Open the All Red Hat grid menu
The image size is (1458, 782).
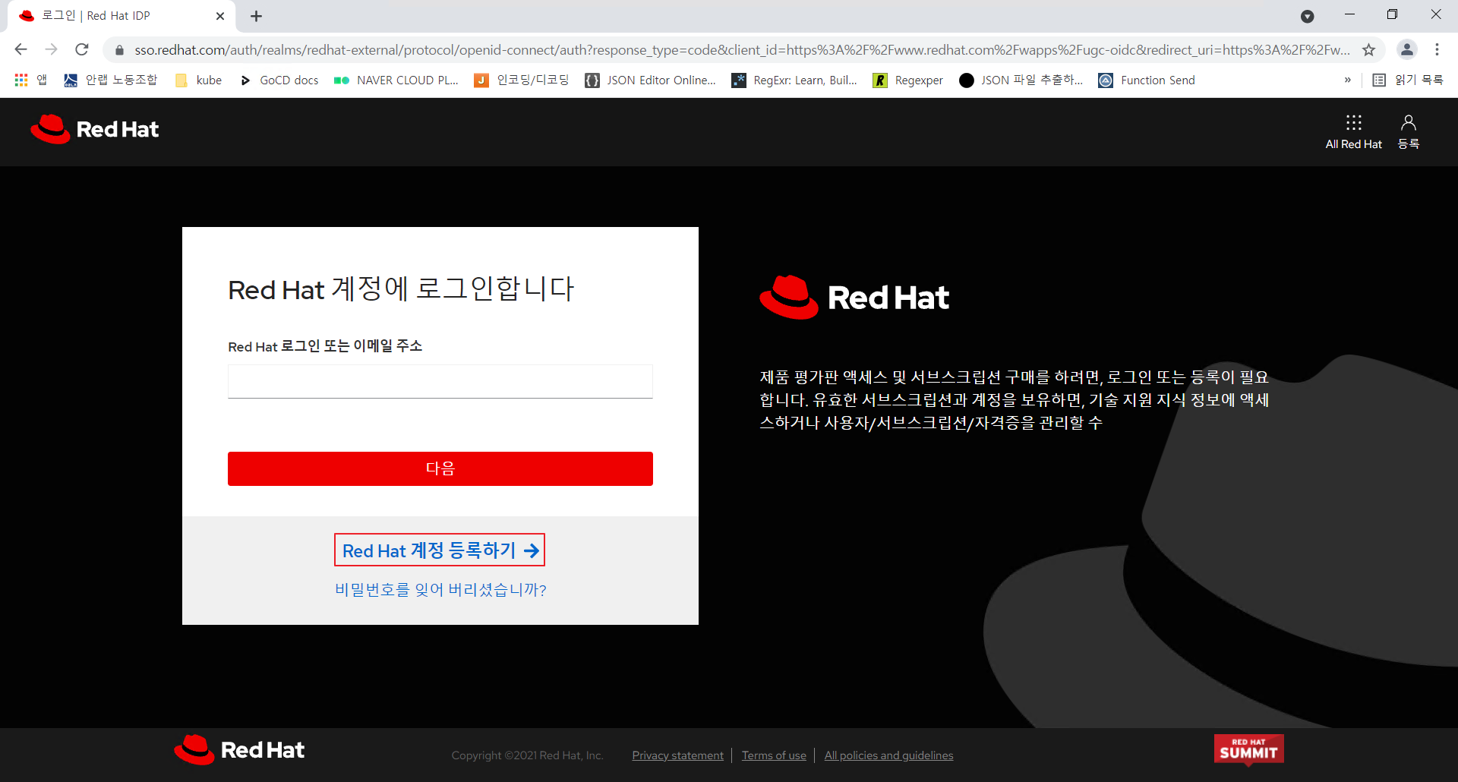coord(1353,132)
